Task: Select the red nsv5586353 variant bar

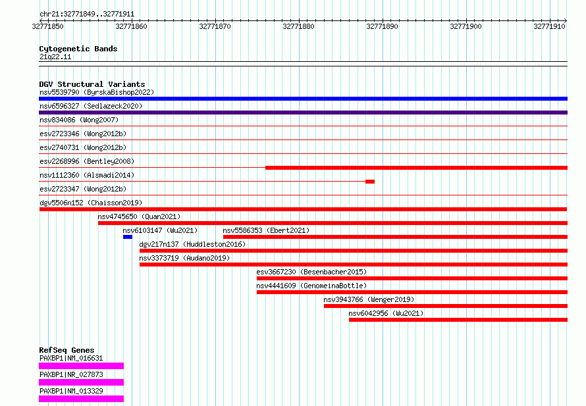Action: tap(396, 237)
